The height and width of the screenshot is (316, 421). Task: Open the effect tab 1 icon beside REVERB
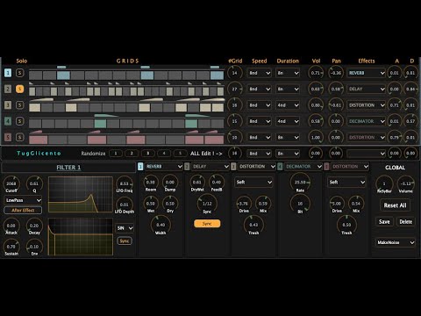140,167
